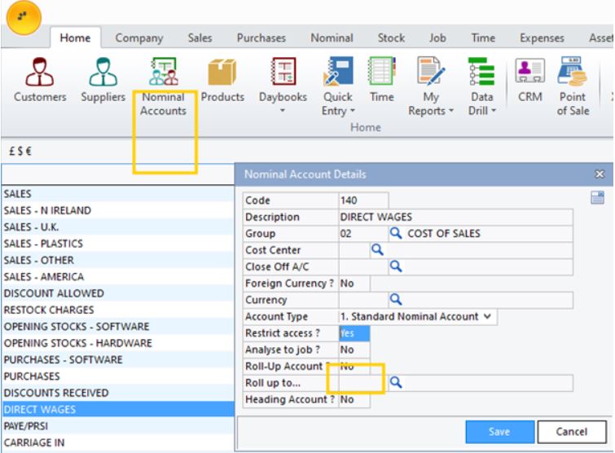Switch to the Stock ribbon tab
615x453 pixels.
click(391, 38)
